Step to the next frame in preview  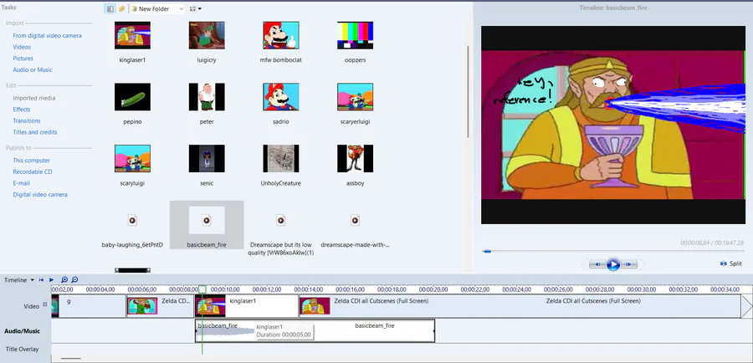[x=629, y=264]
